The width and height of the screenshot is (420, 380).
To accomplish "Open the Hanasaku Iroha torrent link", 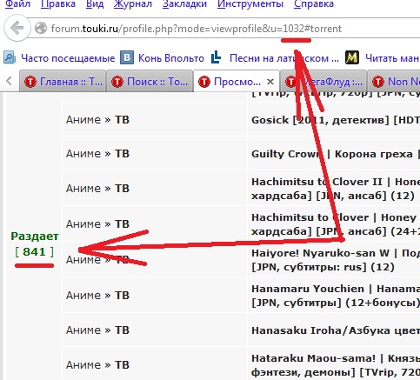I will point(336,330).
